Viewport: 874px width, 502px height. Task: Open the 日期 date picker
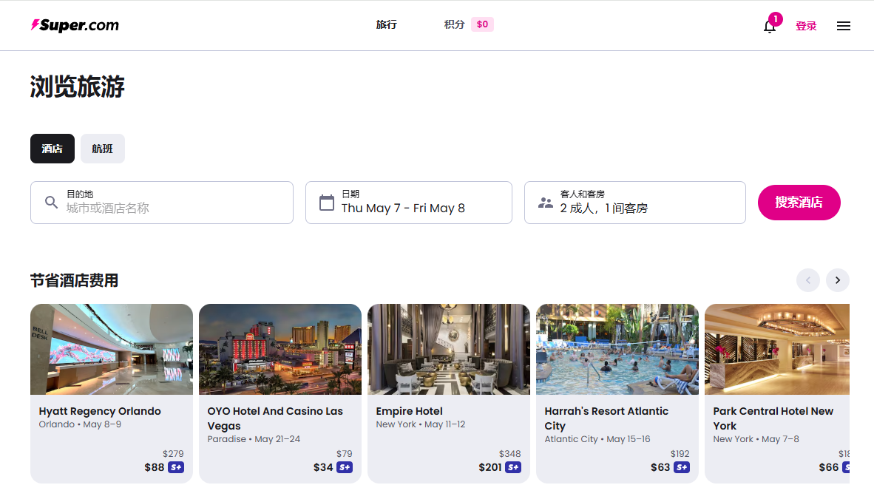[x=409, y=203]
